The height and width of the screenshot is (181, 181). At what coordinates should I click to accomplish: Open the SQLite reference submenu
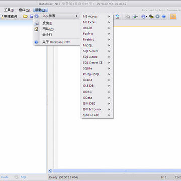pyautogui.click(x=97, y=68)
